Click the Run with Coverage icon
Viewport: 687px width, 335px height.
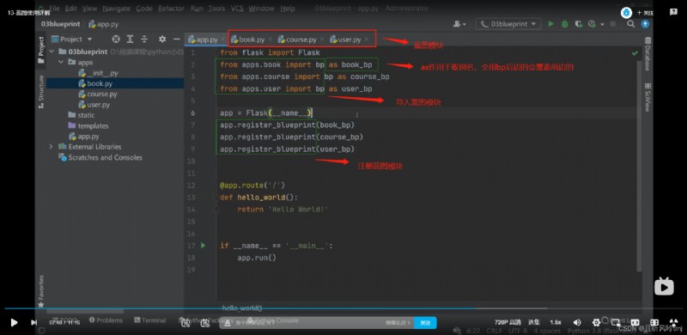(x=578, y=24)
